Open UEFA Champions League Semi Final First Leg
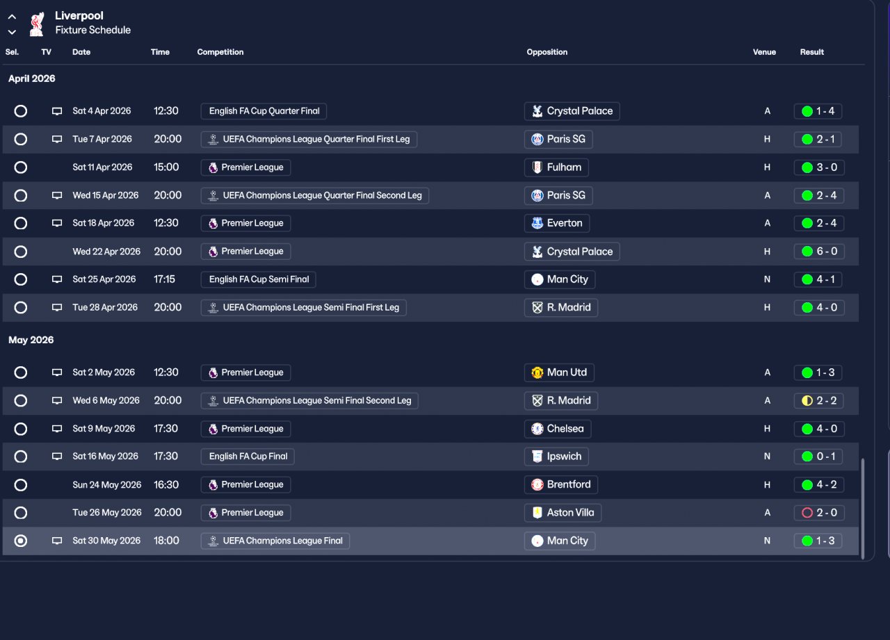 click(x=304, y=307)
